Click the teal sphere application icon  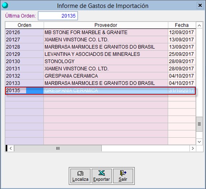click(5, 5)
